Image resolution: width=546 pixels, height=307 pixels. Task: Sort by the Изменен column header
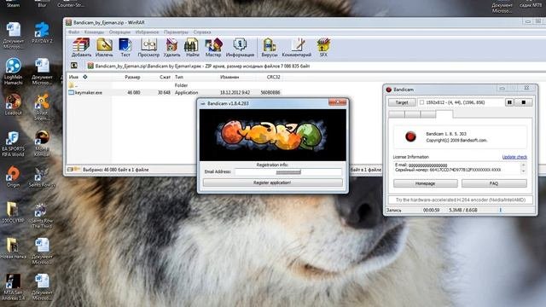pos(229,77)
